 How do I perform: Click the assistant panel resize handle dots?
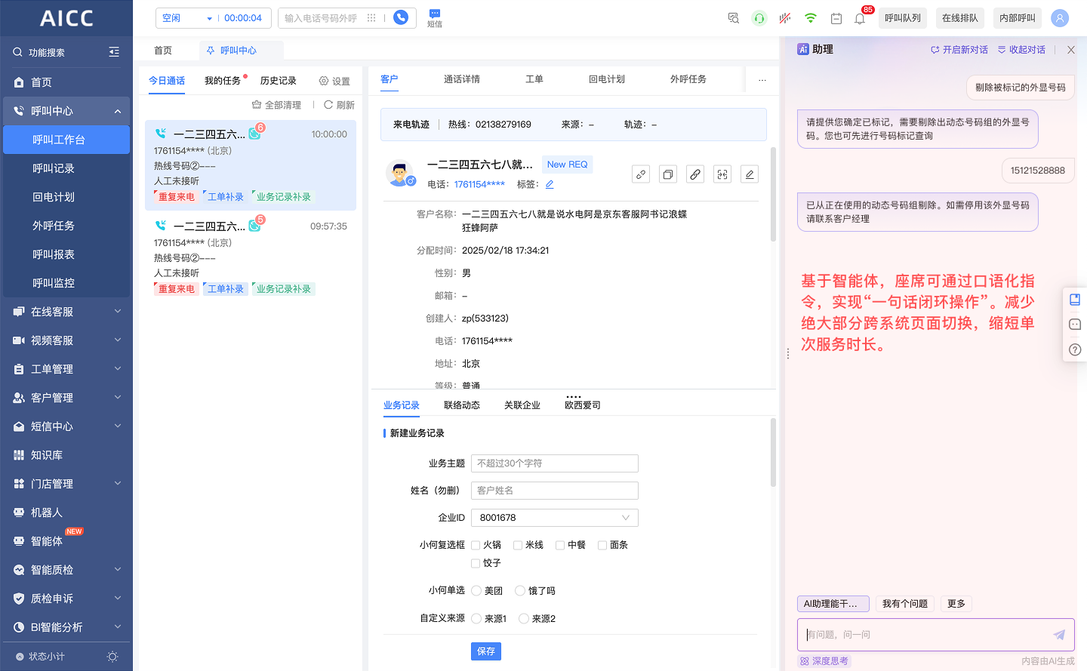(788, 353)
